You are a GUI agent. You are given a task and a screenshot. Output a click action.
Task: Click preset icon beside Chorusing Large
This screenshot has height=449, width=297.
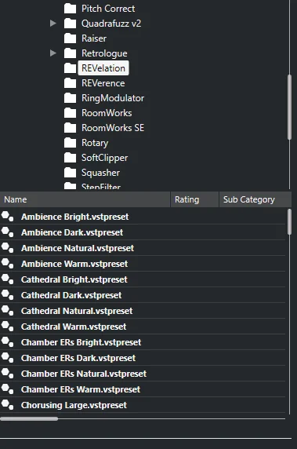pos(7,405)
